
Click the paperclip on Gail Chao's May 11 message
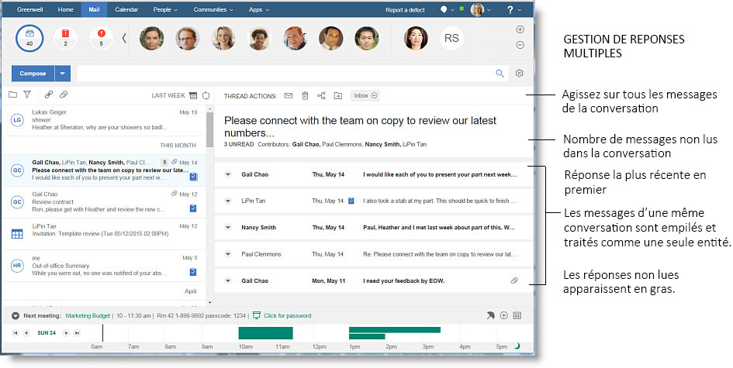click(514, 280)
